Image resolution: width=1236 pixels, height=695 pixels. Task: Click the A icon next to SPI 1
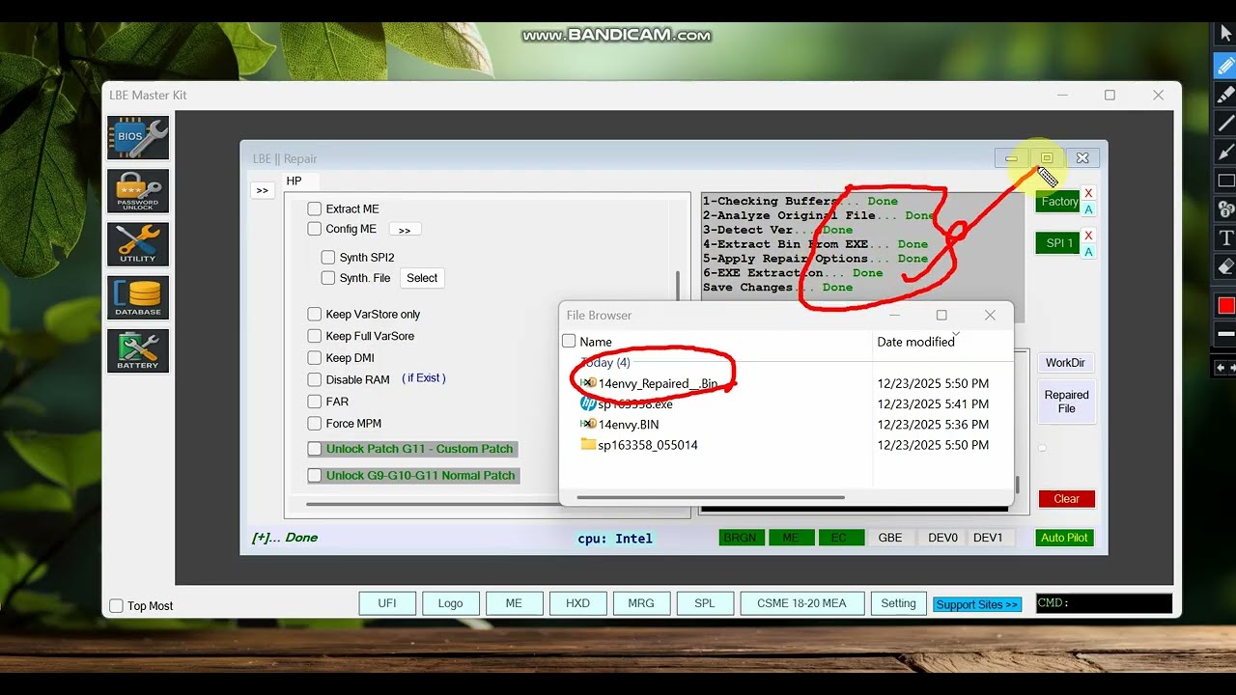(1088, 252)
